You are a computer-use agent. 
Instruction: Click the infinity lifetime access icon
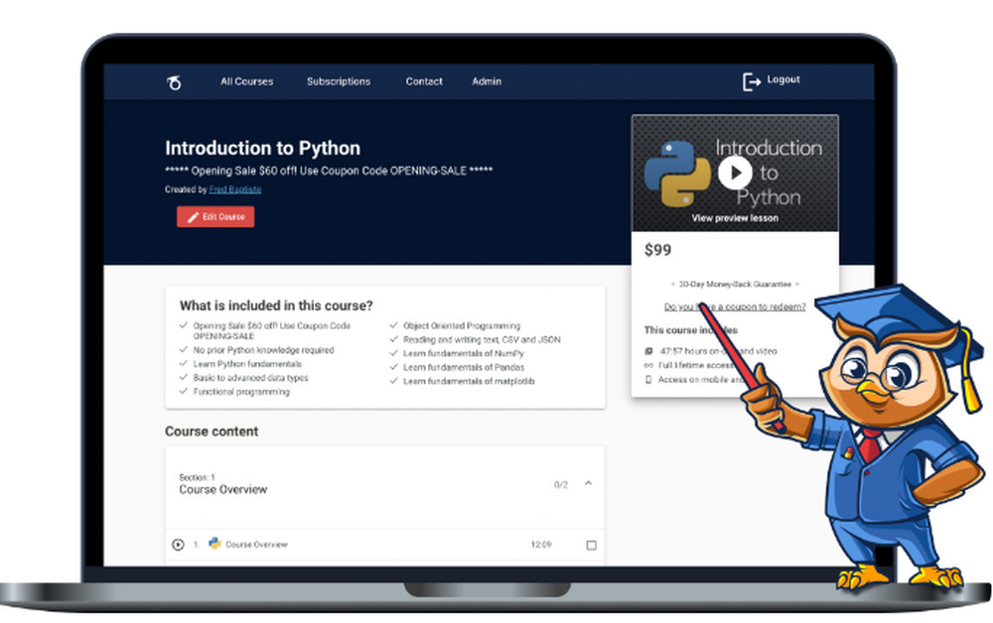tap(648, 366)
